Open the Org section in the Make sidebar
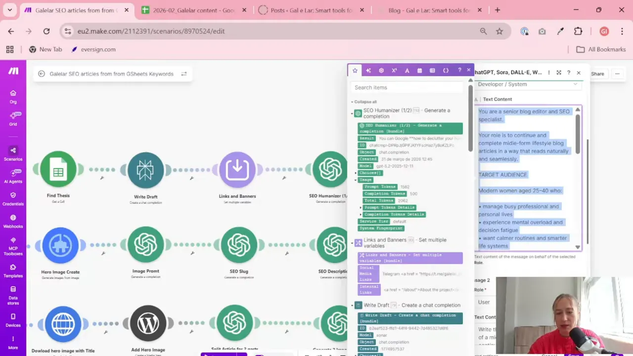Viewport: 633px width, 356px height. (13, 96)
